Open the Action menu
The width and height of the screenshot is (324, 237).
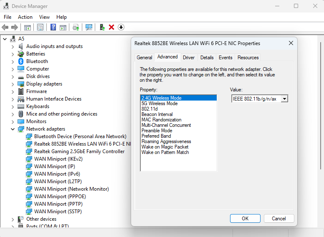click(25, 17)
